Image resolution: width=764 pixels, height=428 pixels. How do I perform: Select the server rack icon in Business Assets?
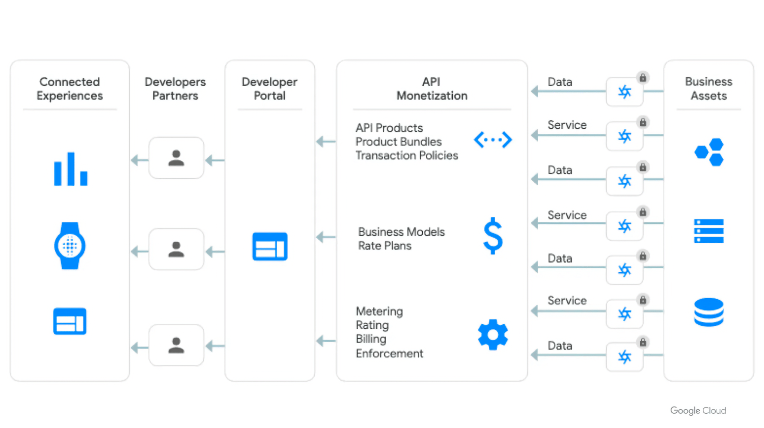pos(709,231)
